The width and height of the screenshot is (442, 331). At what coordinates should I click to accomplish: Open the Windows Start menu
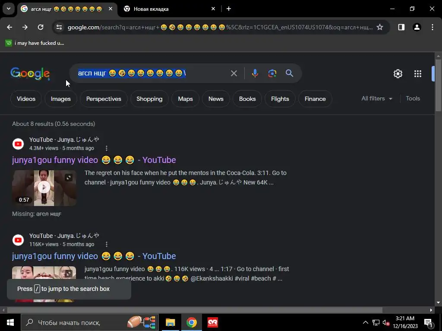point(10,322)
